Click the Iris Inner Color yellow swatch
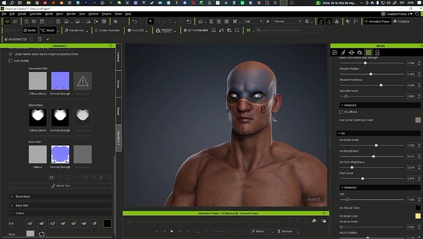This screenshot has height=239, width=423. click(x=418, y=216)
